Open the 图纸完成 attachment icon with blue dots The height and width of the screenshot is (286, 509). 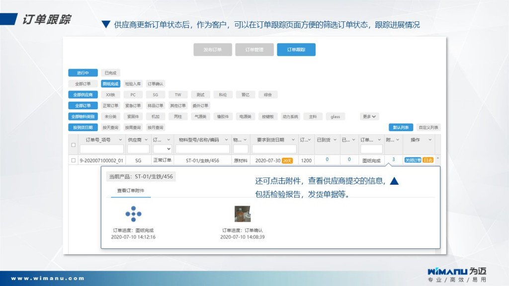pyautogui.click(x=133, y=214)
